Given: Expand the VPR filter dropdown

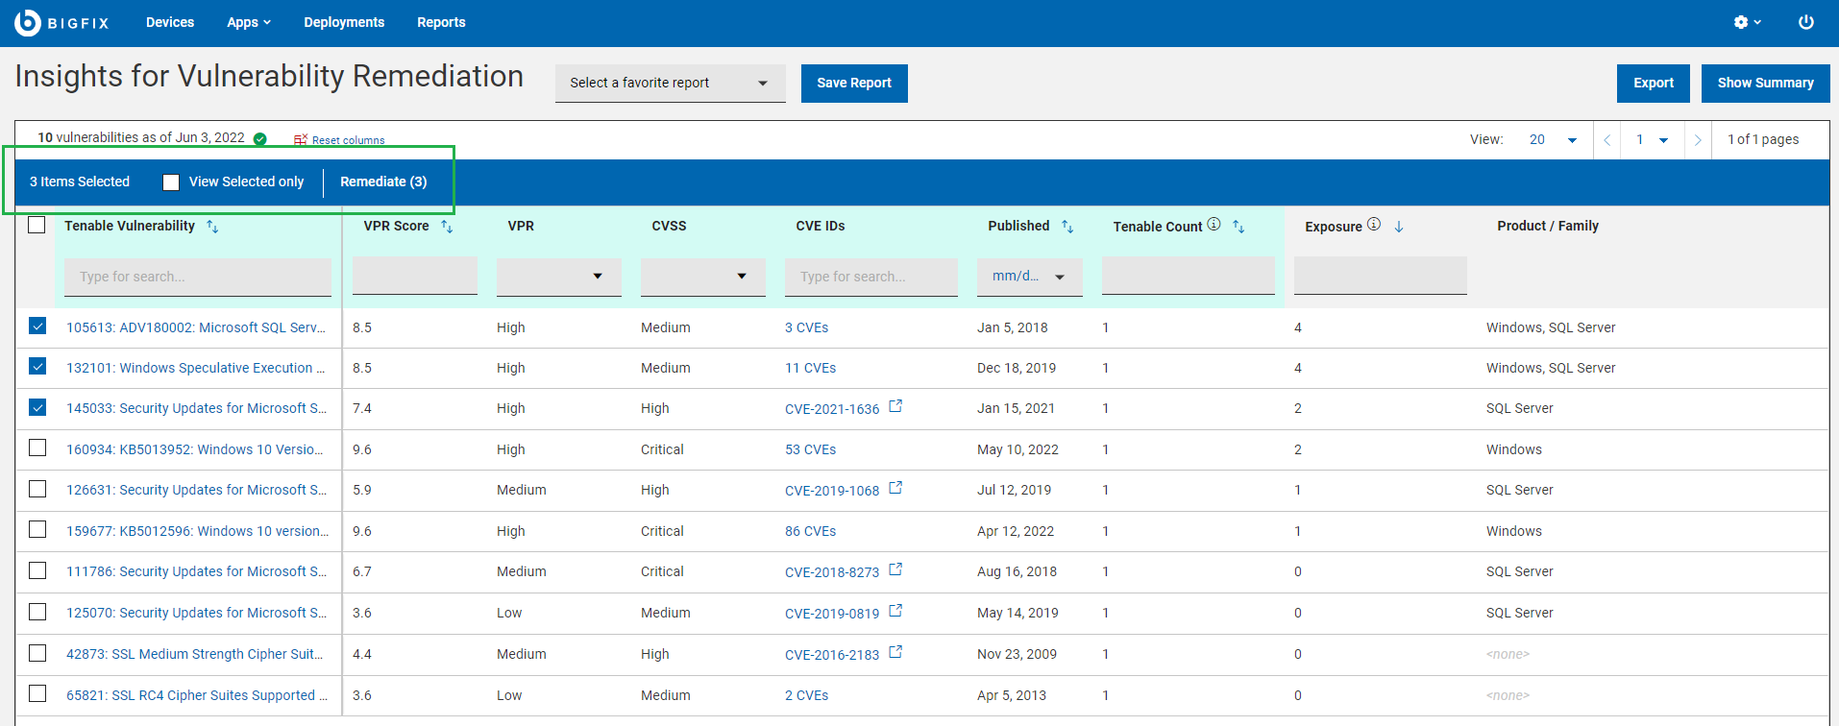Looking at the screenshot, I should (x=558, y=277).
